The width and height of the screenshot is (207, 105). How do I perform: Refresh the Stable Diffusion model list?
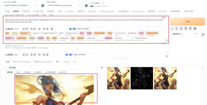click(43, 5)
